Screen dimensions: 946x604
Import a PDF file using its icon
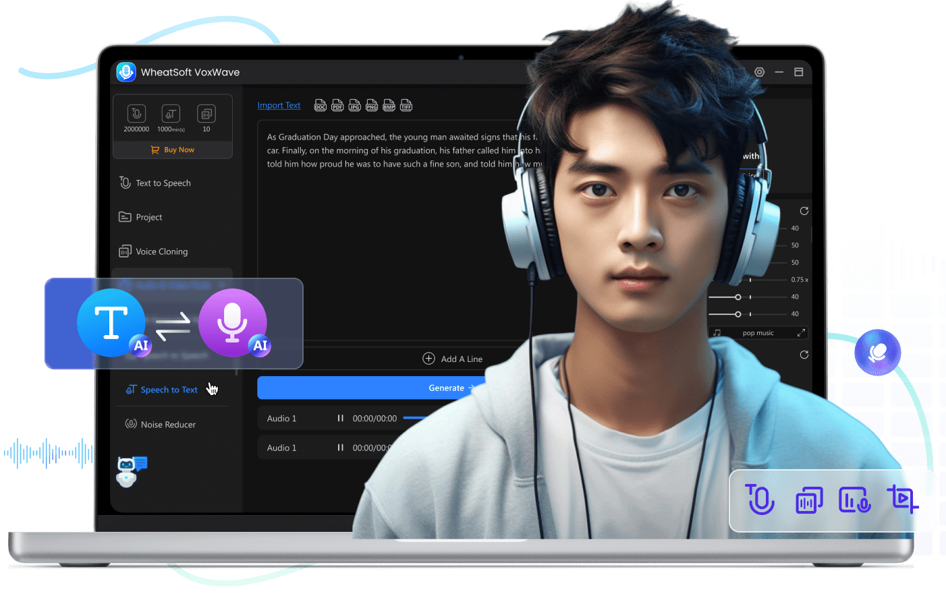tap(337, 105)
